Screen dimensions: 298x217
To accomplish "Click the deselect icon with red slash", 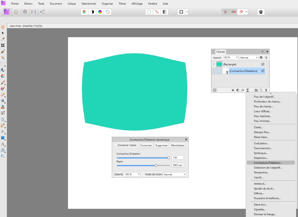I will point(157,12).
